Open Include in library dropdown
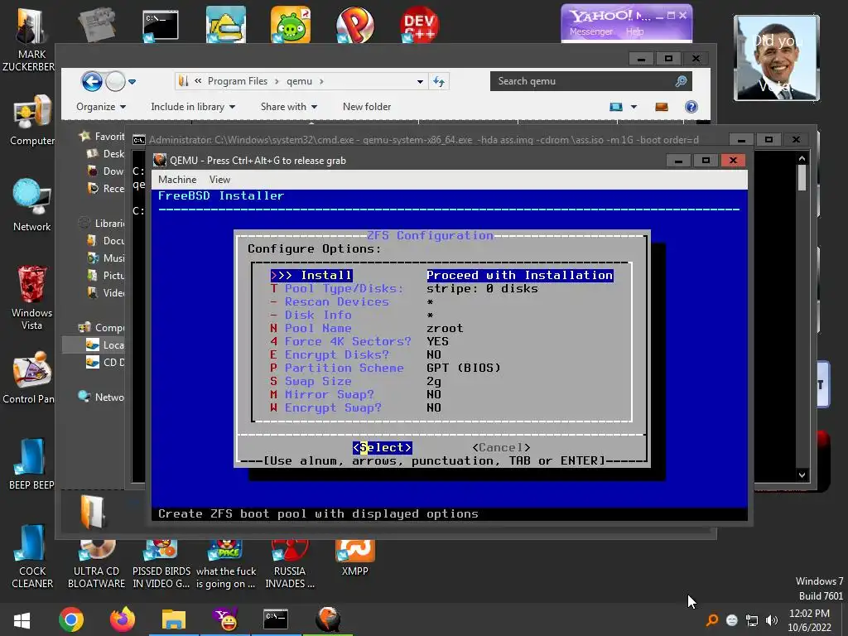 point(193,107)
